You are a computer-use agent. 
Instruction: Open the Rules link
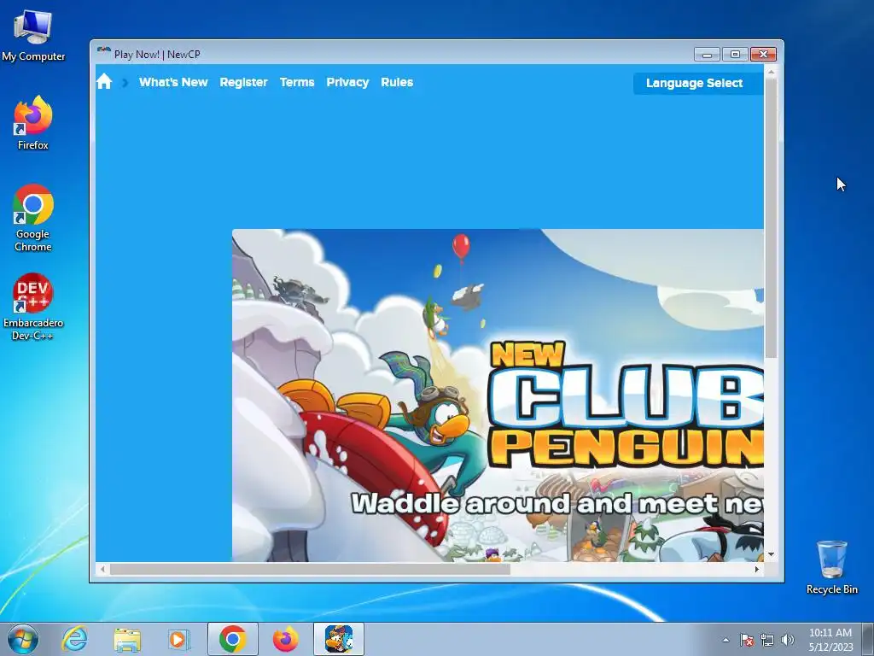coord(397,83)
